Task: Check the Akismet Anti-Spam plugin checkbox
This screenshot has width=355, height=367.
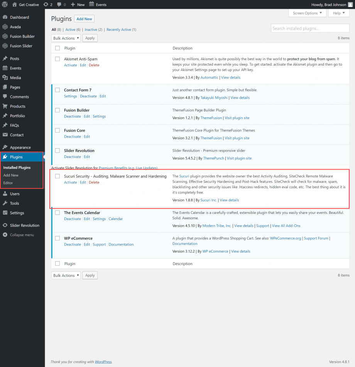Action: coord(57,59)
